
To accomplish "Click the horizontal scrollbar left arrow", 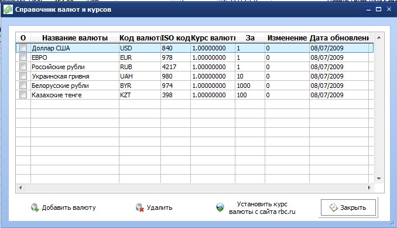I will pos(20,188).
